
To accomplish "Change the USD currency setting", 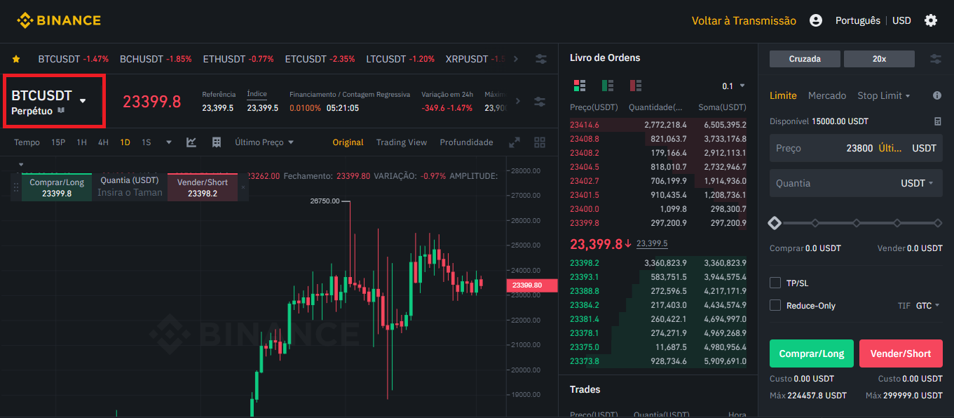I will (x=901, y=20).
